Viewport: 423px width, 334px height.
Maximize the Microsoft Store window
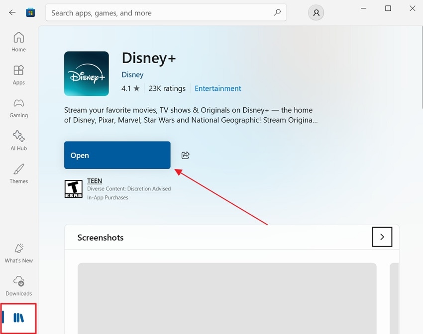pos(388,8)
